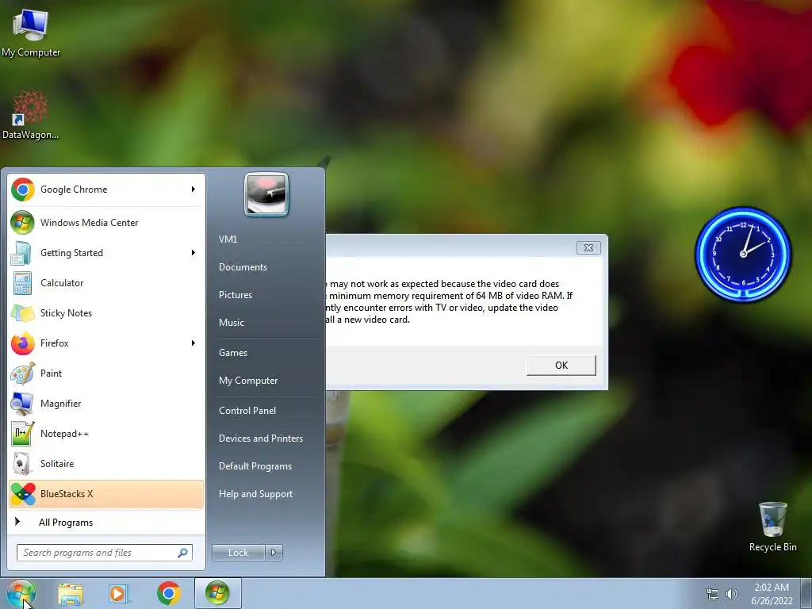Switch to Windows Media Center taskbar button
The image size is (812, 609).
tap(217, 593)
